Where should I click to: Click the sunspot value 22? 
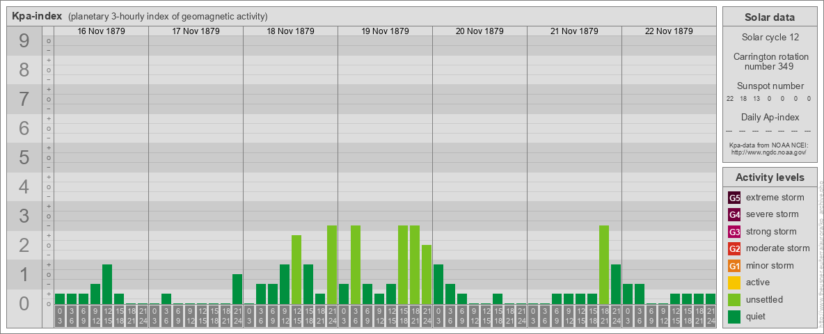[x=730, y=99]
